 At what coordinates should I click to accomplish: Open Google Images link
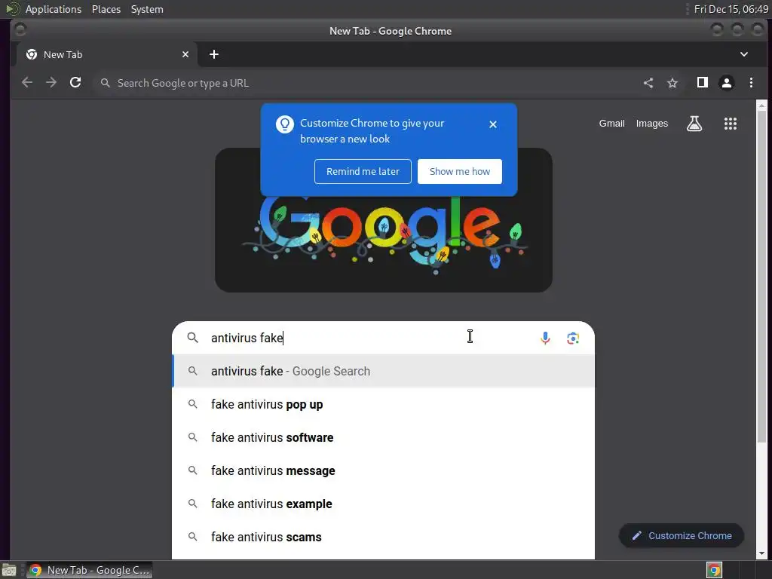[652, 124]
